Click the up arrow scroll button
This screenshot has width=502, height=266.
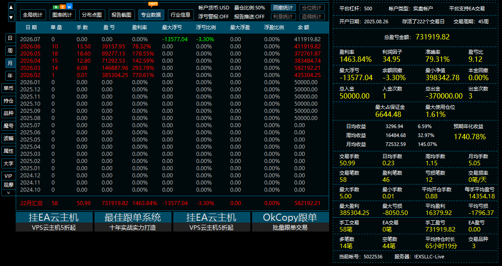tap(11, 7)
